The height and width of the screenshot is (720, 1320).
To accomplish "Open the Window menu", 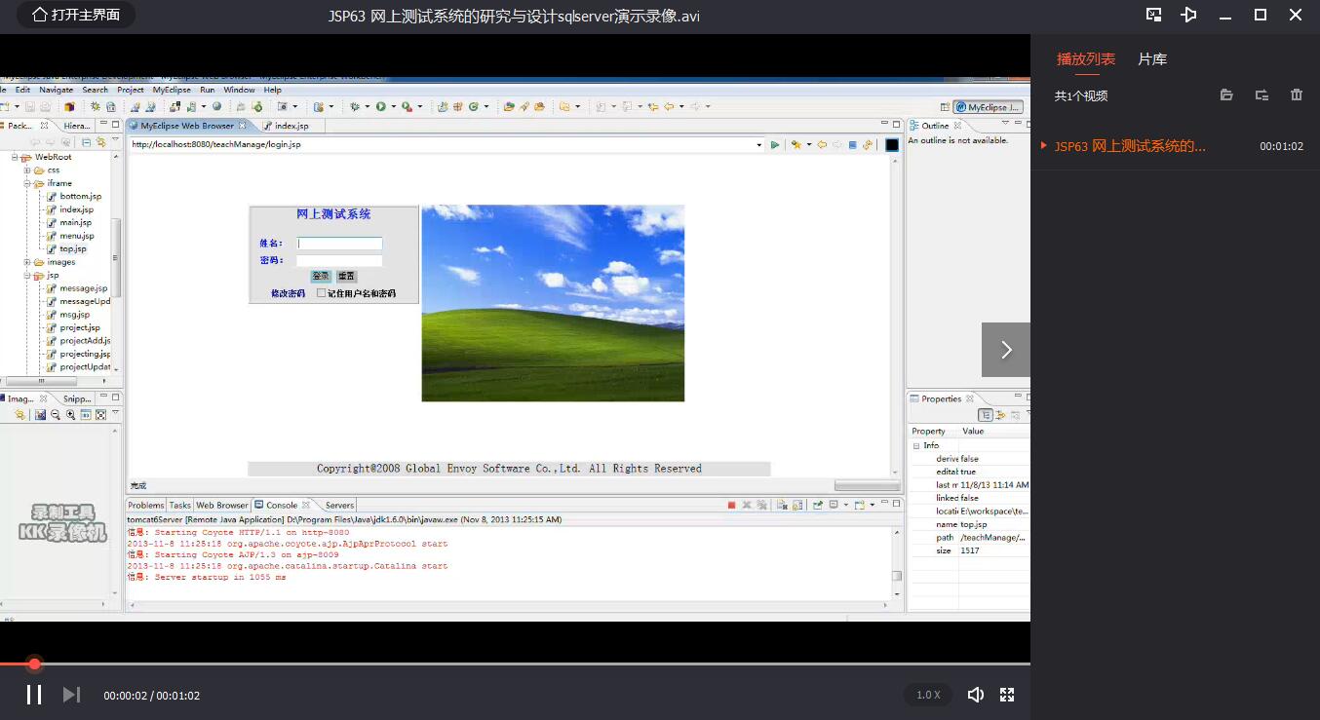I will [239, 90].
